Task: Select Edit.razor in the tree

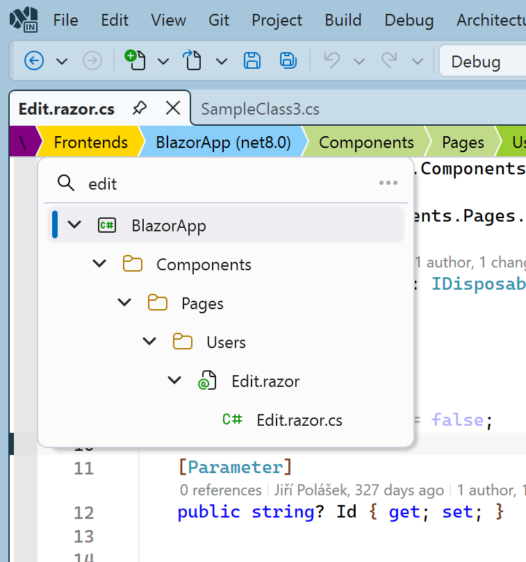Action: click(x=265, y=381)
